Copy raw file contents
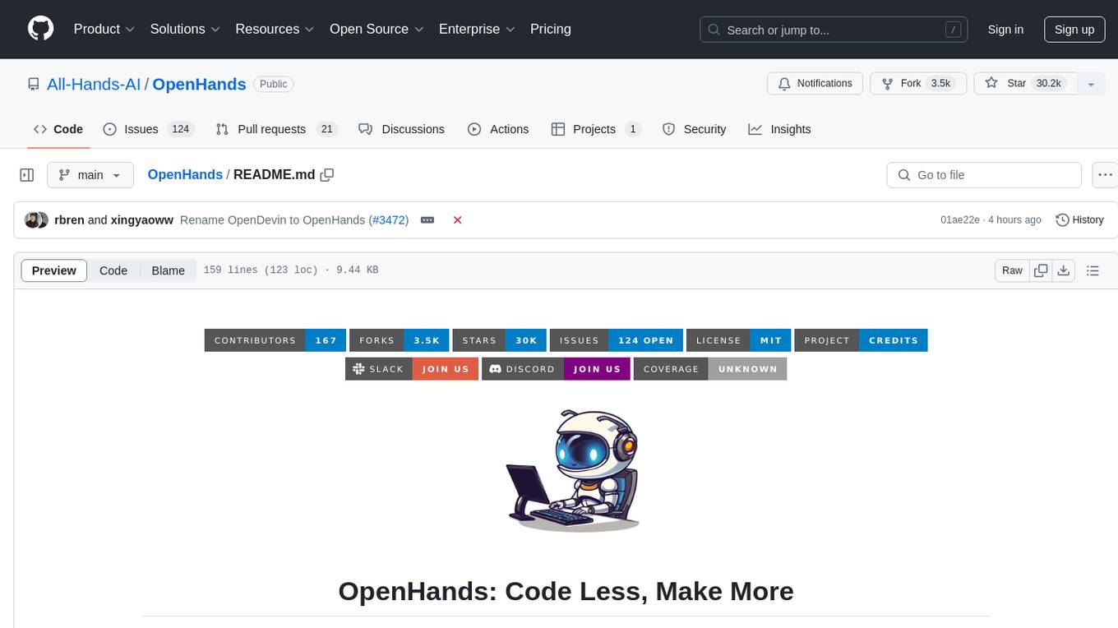Viewport: 1118px width, 628px height. point(1042,270)
